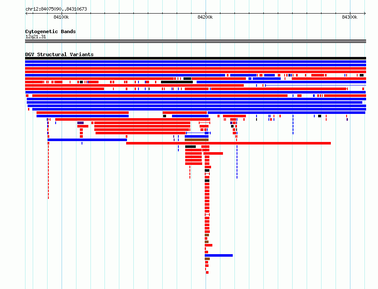
Task: Select the topmost full-width black variant bar
Action: (195, 58)
